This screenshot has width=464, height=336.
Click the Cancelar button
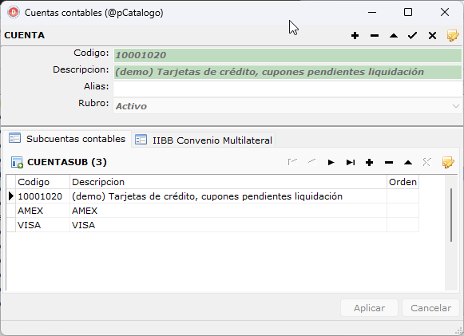tap(430, 308)
